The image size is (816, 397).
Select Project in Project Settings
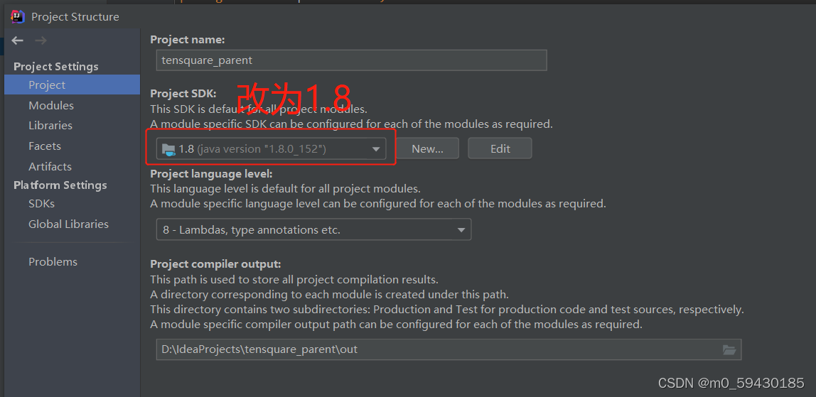pyautogui.click(x=73, y=85)
